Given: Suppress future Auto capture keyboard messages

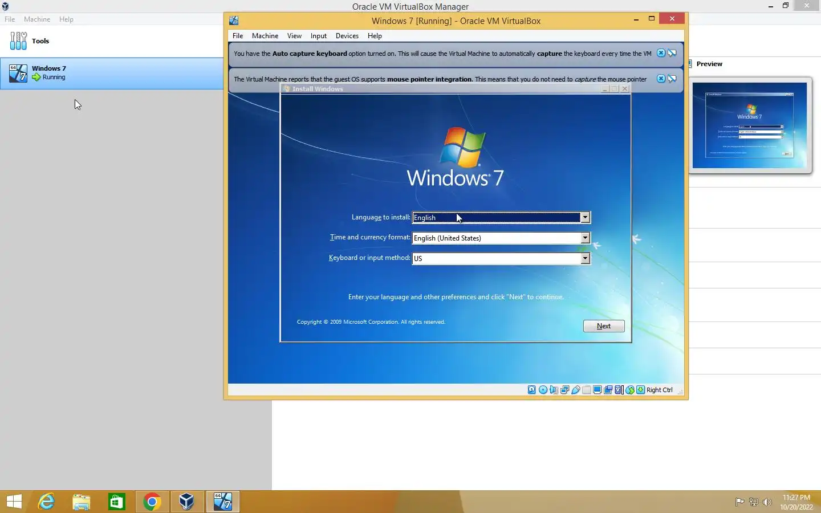Looking at the screenshot, I should (x=672, y=53).
